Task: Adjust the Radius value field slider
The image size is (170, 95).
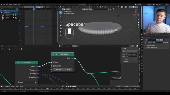Action: pyautogui.click(x=63, y=69)
